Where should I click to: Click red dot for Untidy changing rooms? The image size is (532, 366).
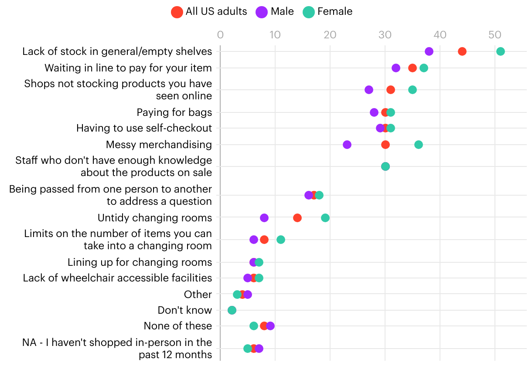pos(297,218)
